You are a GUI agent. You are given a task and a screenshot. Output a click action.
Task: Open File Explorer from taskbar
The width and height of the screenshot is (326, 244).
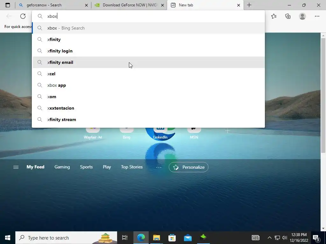[156, 238]
